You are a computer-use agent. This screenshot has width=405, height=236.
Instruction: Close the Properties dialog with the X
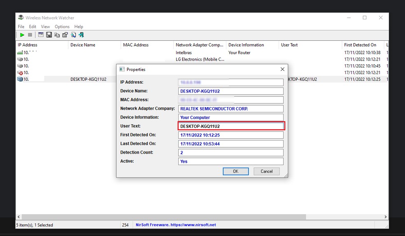(x=282, y=69)
